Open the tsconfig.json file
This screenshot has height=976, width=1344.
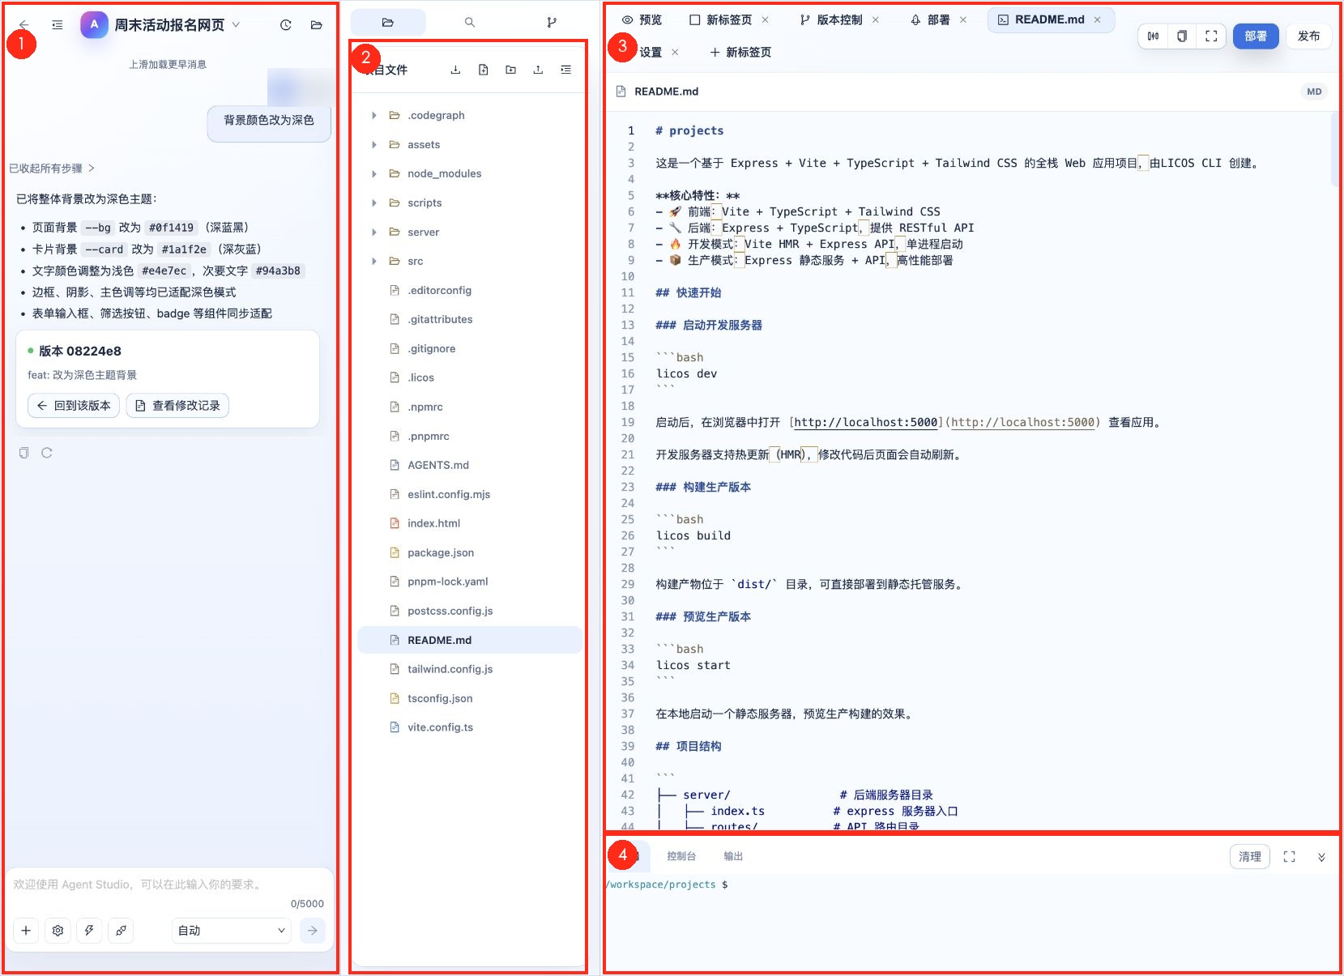pos(470,698)
